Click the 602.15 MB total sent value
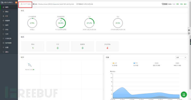 pos(156,65)
